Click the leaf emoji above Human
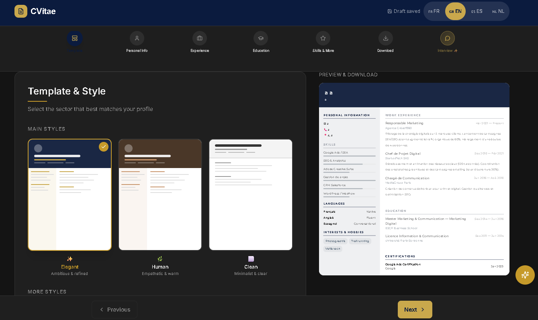Image resolution: width=538 pixels, height=320 pixels. point(160,259)
